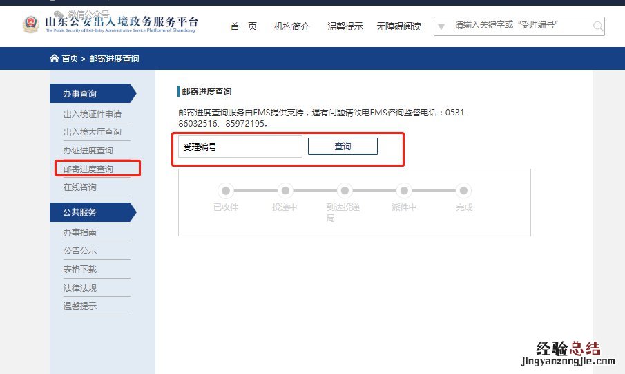Click the 已收件 progress step circle

click(226, 191)
